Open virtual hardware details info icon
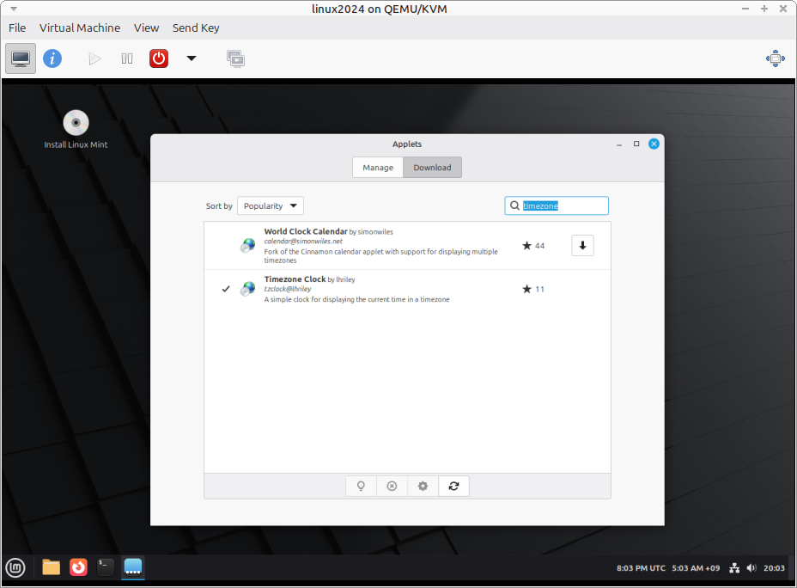The width and height of the screenshot is (797, 588). (52, 58)
